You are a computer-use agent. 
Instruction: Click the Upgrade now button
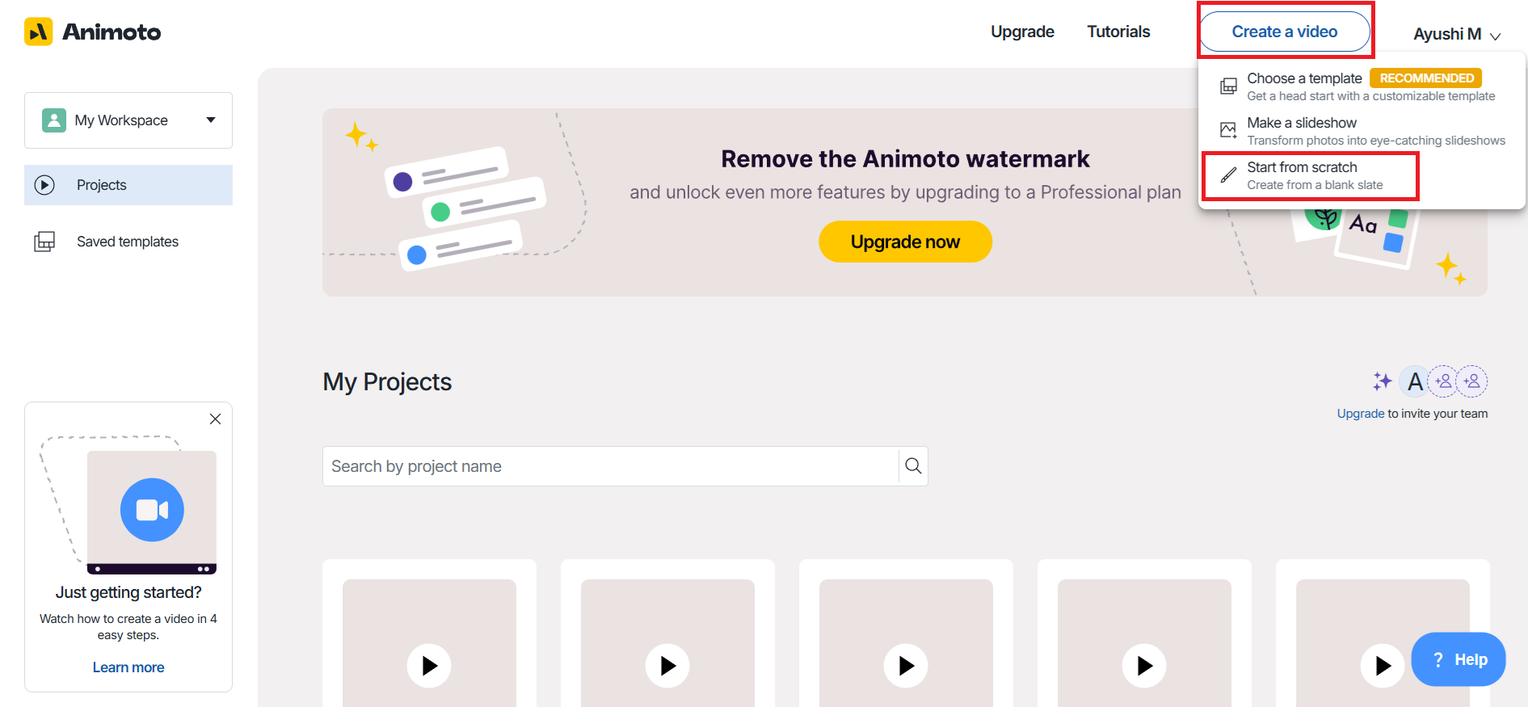905,241
